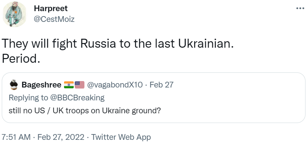
Task: Open Bageshree's profile from display name
Action: tap(41, 85)
